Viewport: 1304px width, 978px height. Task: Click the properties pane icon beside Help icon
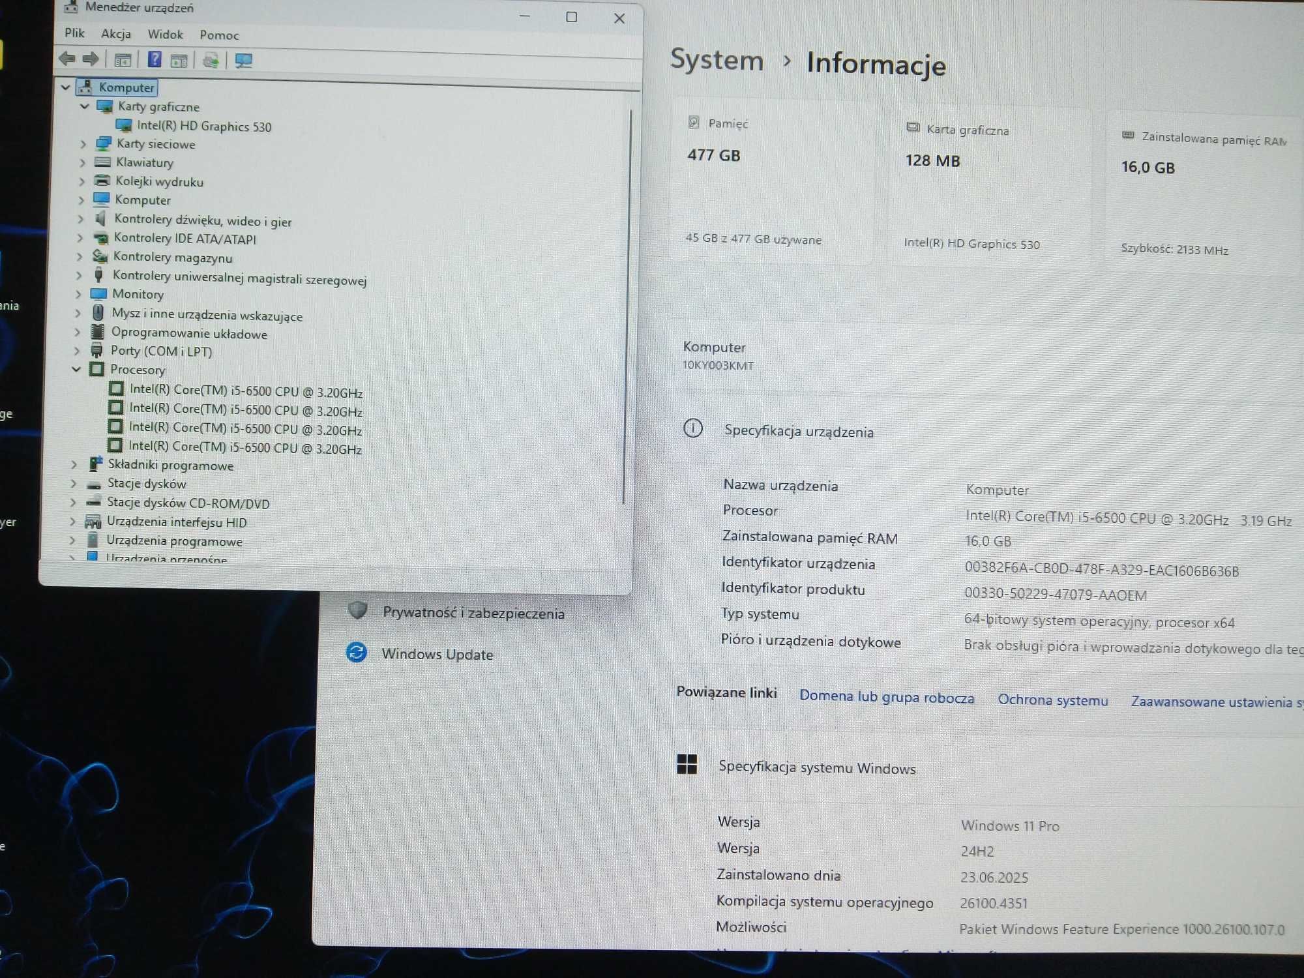(x=179, y=61)
